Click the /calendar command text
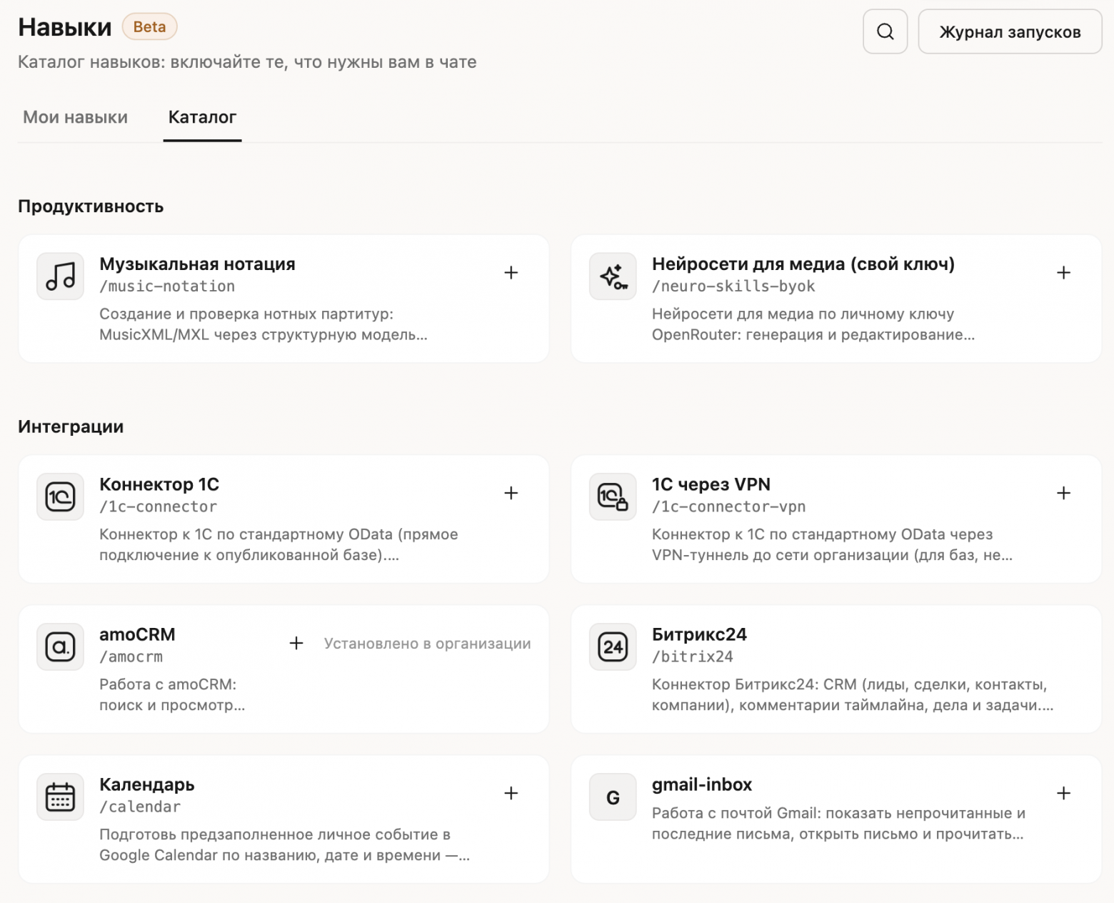Screen dimensions: 1114x903 pyautogui.click(x=140, y=807)
